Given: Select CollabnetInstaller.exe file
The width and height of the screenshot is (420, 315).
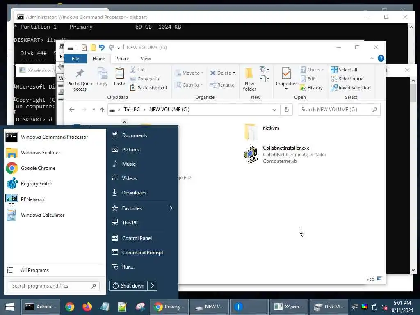Looking at the screenshot, I should 285,155.
